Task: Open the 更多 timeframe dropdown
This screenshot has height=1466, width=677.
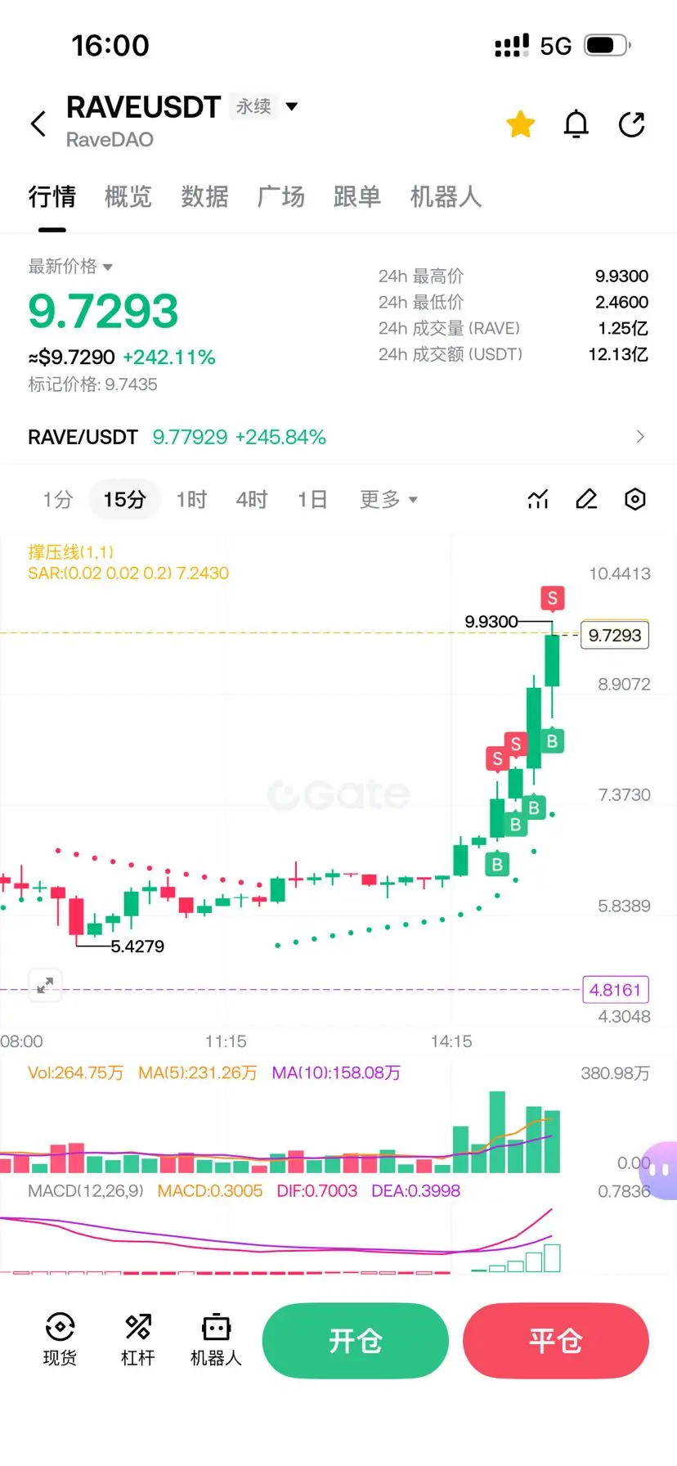Action: (388, 499)
